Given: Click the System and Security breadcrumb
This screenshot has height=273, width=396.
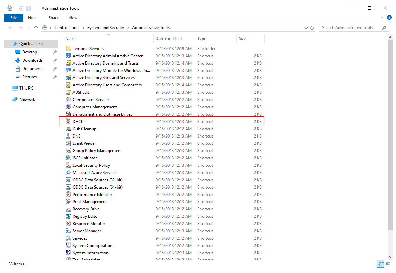Looking at the screenshot, I should point(105,28).
